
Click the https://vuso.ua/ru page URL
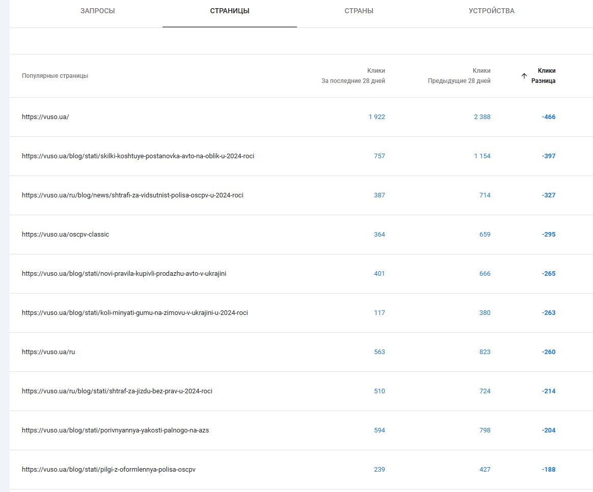pyautogui.click(x=48, y=352)
